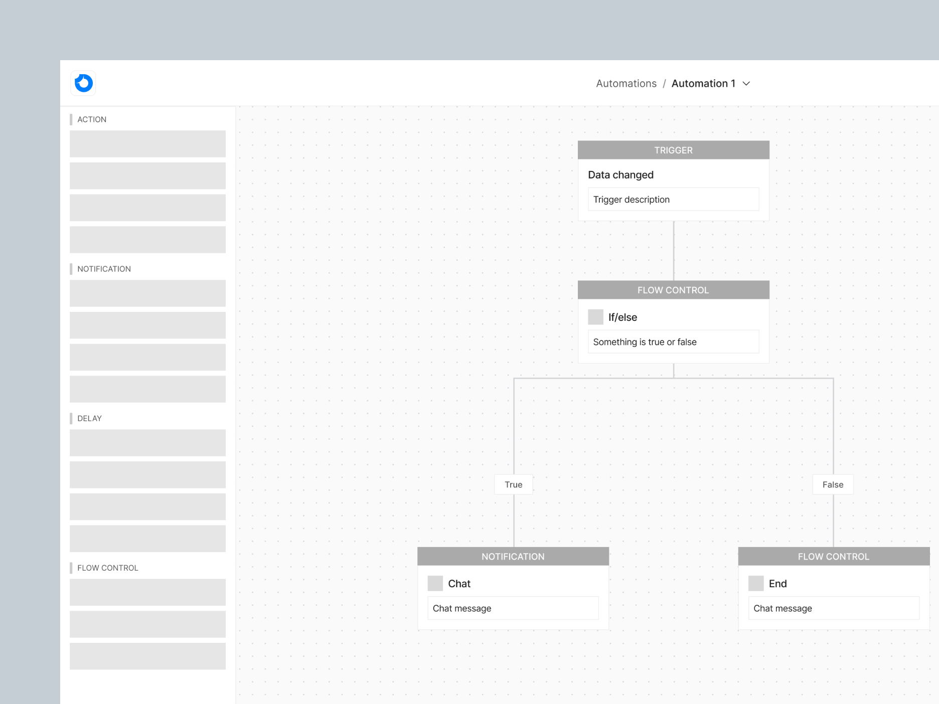Click the TRIGGER header bar on the canvas

coord(673,150)
